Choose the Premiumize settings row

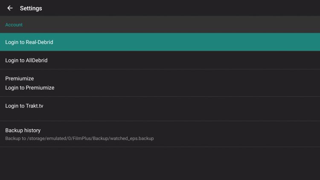(160, 83)
